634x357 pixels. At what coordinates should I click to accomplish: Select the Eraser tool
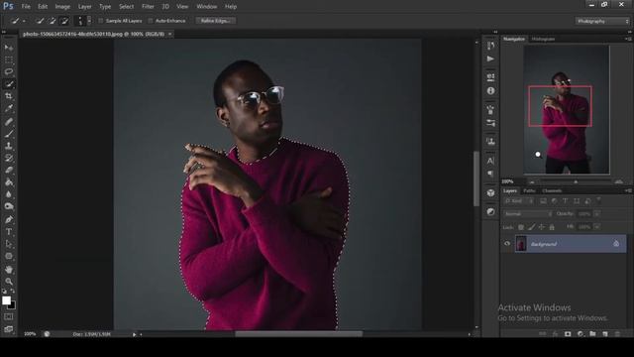(9, 170)
